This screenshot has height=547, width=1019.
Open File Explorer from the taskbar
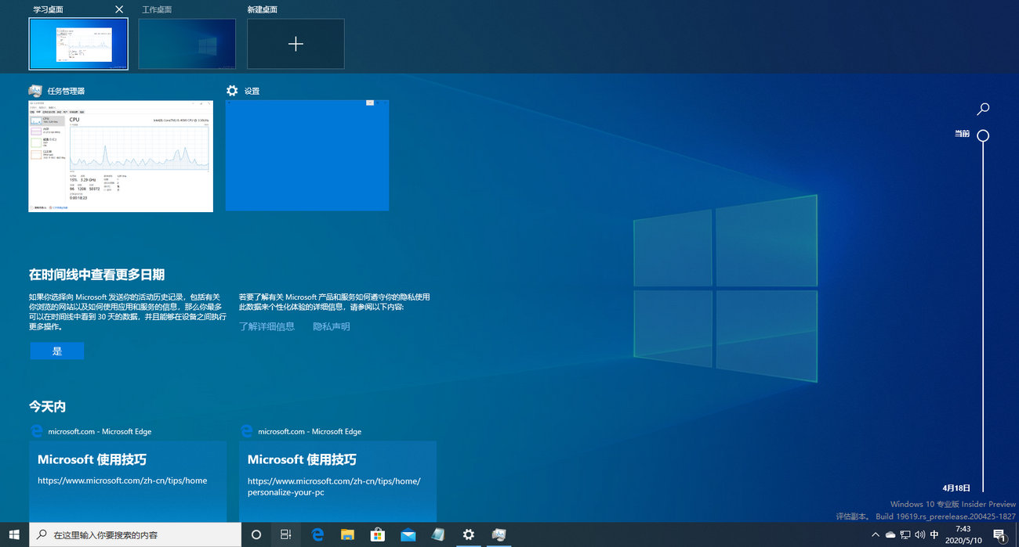pos(347,534)
